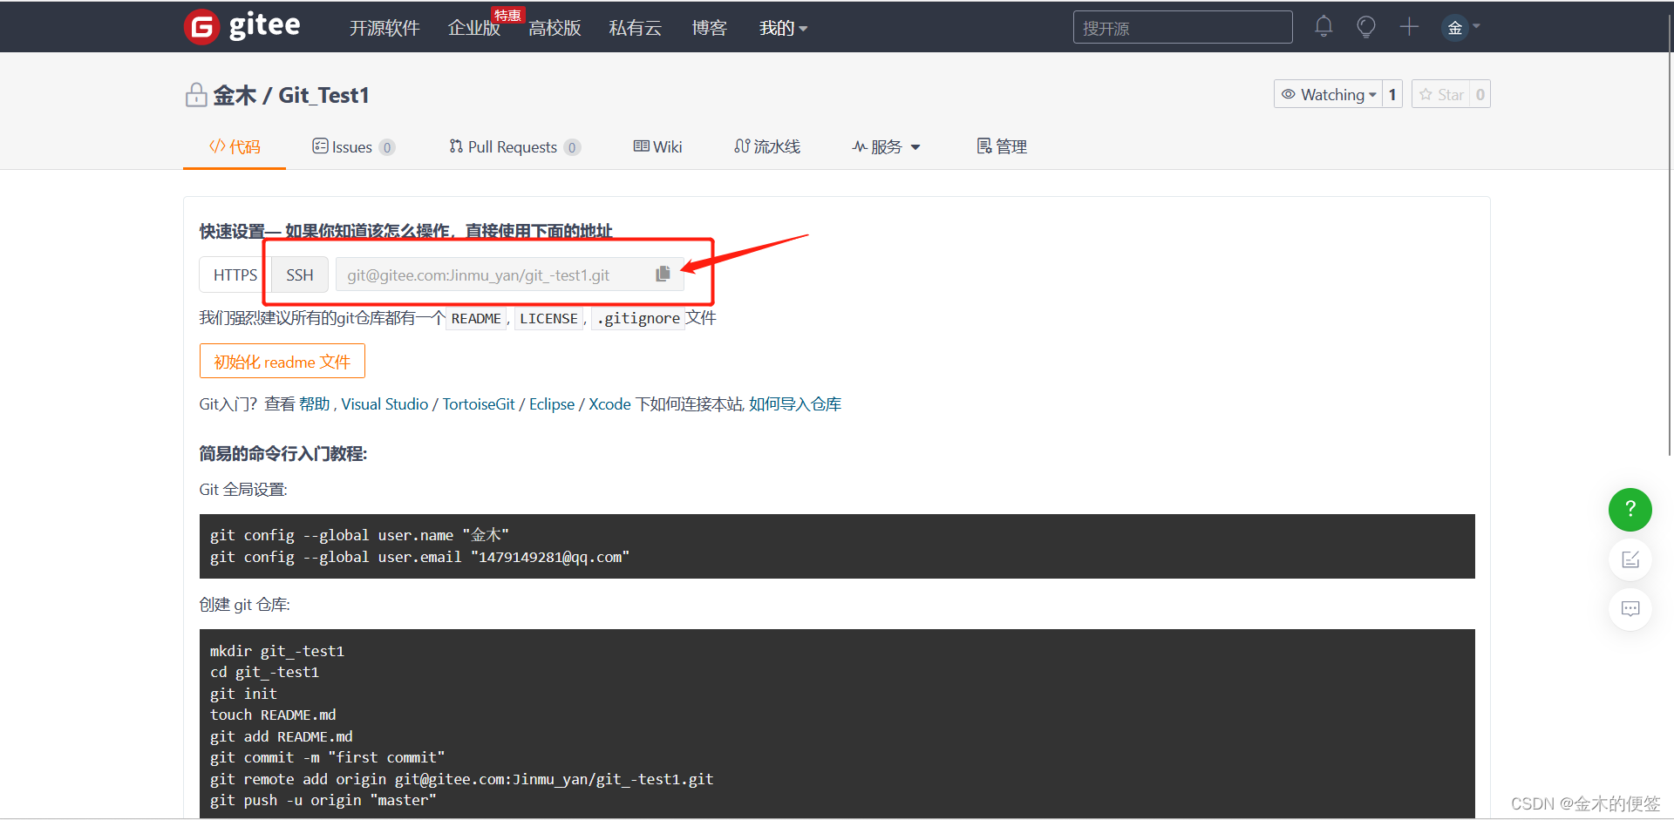The width and height of the screenshot is (1674, 820).
Task: Open the TortoiseGit link
Action: pos(479,404)
